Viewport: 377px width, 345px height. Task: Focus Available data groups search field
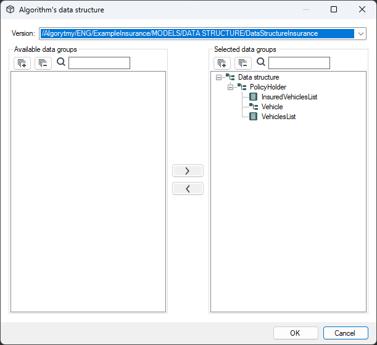[99, 63]
